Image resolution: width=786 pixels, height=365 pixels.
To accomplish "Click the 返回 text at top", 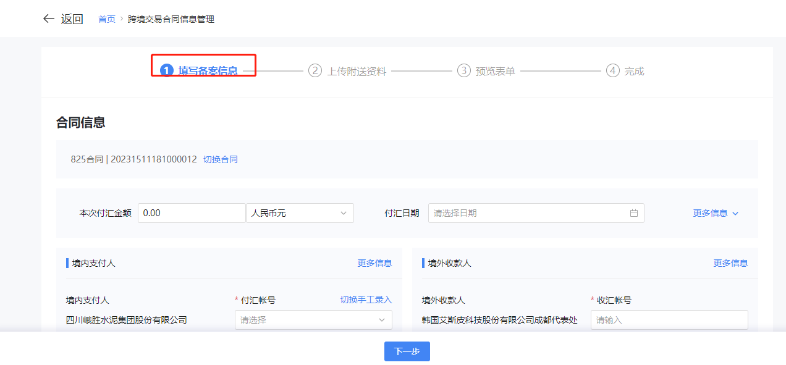I will pyautogui.click(x=72, y=19).
